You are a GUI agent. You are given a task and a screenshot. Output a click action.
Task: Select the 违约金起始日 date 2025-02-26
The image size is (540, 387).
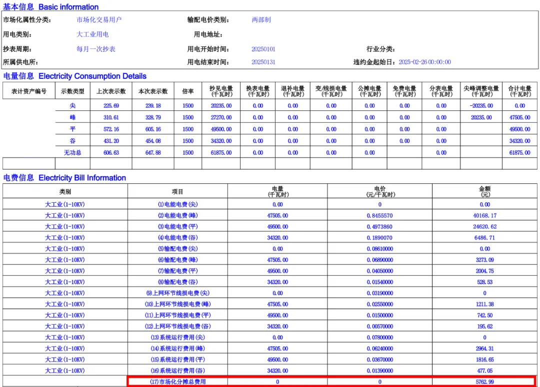coord(424,62)
